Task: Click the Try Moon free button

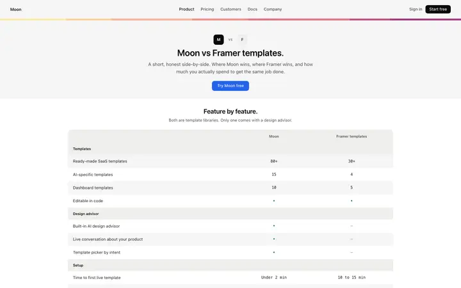Action: [x=230, y=86]
